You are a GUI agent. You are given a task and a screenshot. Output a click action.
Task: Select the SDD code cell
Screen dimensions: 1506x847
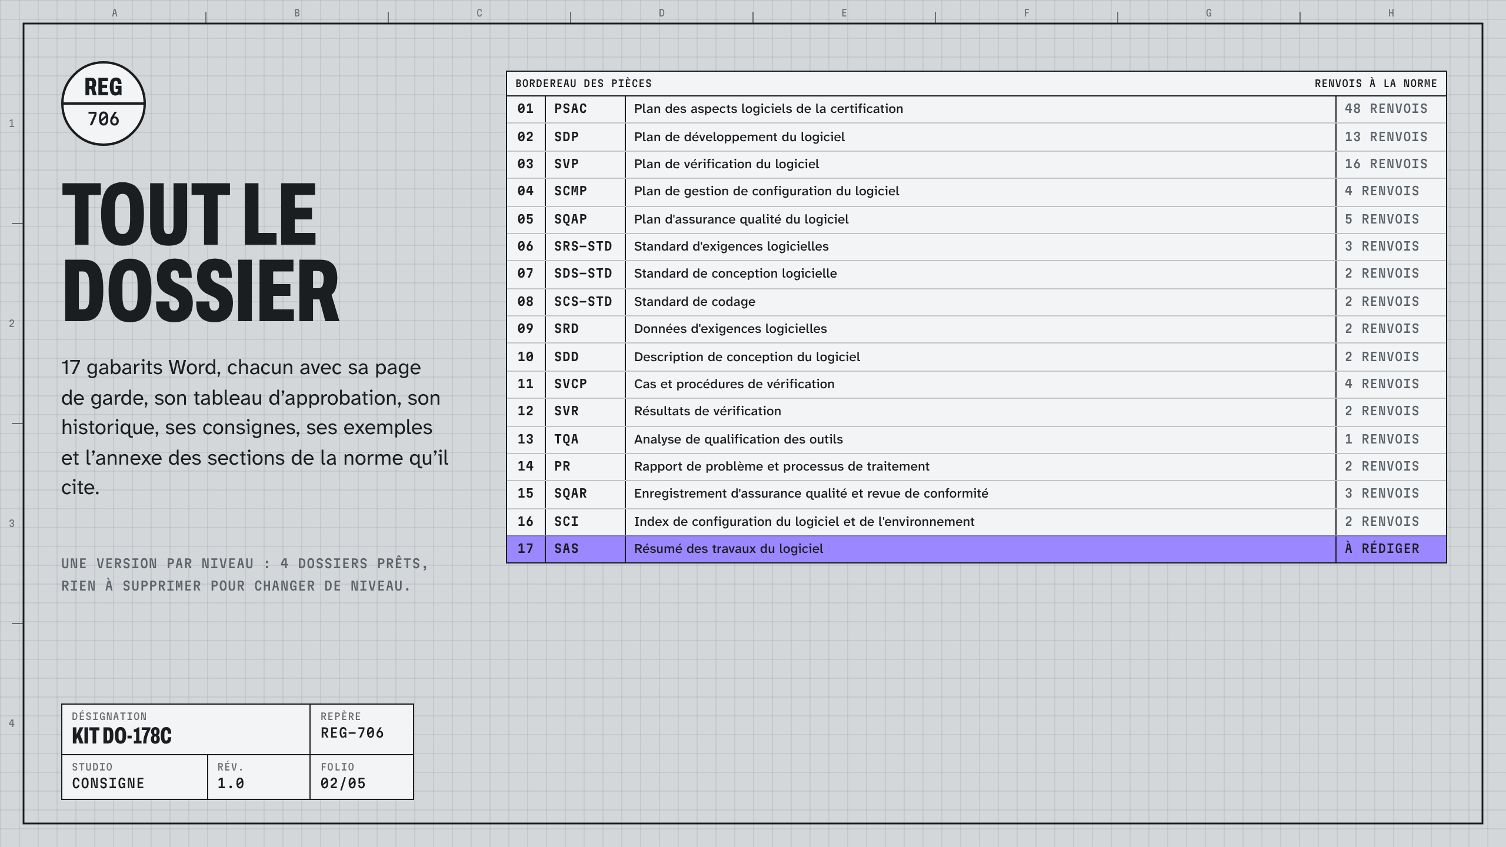585,357
